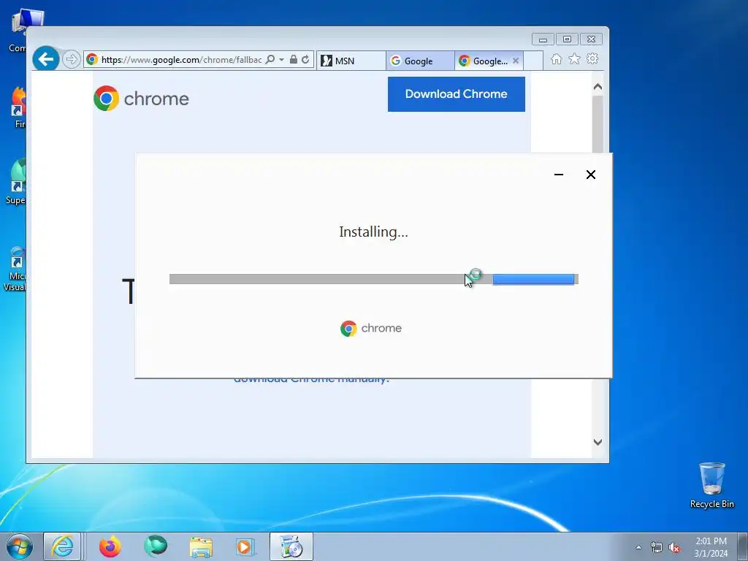
Task: Click the Chrome favicon in the address bar
Action: pyautogui.click(x=92, y=60)
